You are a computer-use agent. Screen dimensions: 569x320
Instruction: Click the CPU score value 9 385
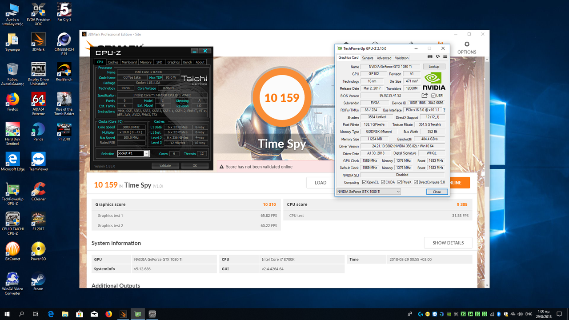pos(462,204)
